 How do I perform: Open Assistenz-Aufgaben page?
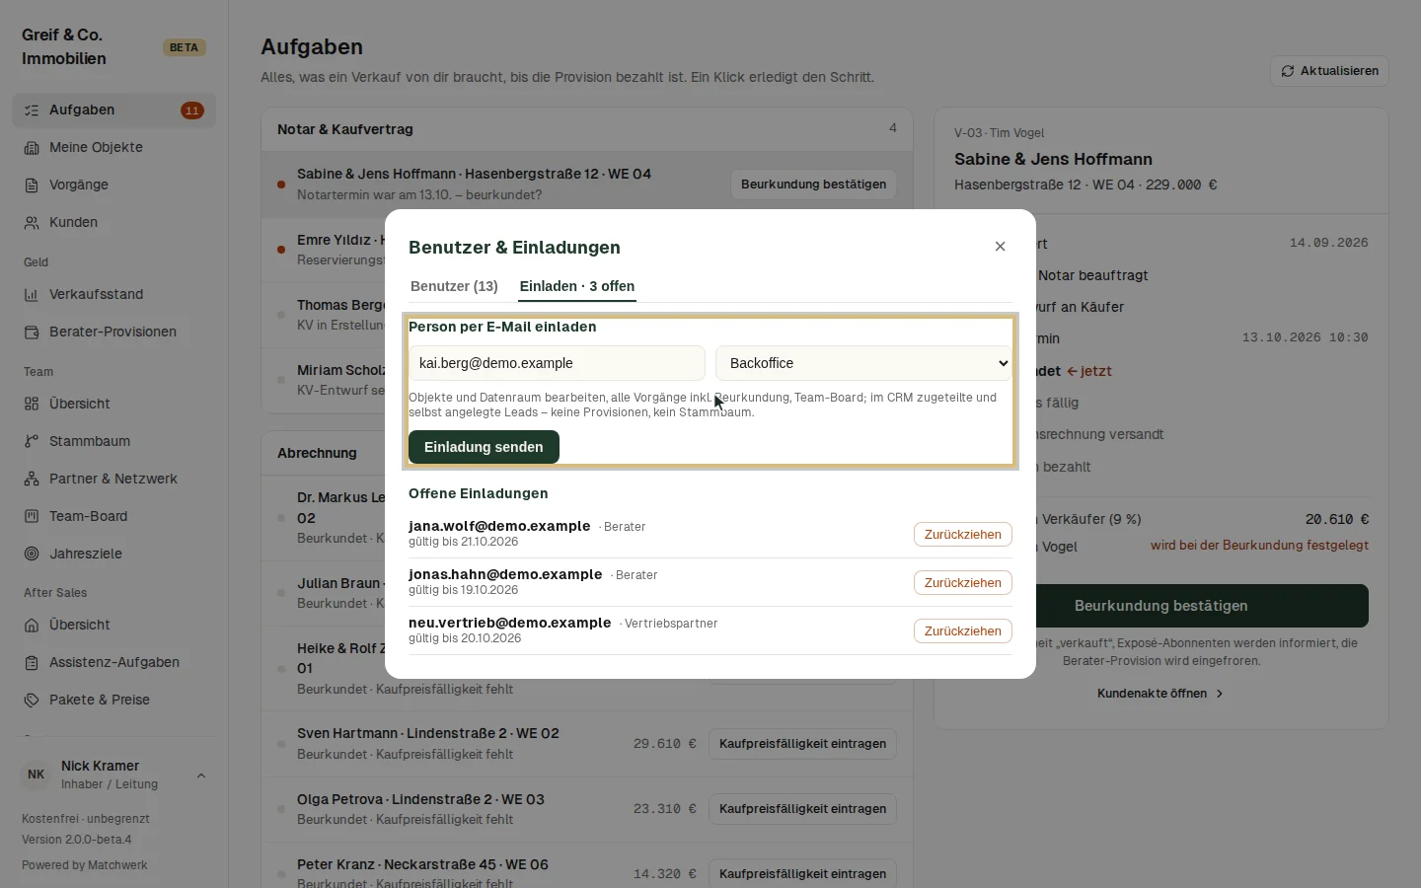[113, 663]
